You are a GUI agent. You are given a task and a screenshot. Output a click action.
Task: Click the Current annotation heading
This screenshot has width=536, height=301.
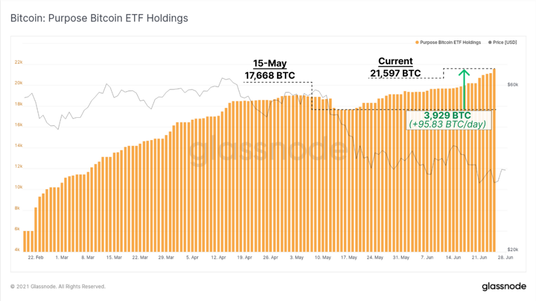click(396, 61)
